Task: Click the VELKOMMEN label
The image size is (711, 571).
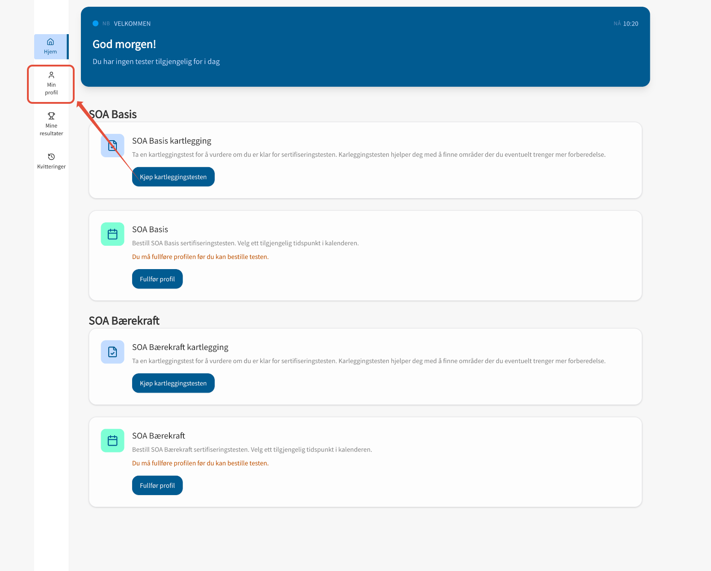Action: pos(132,24)
